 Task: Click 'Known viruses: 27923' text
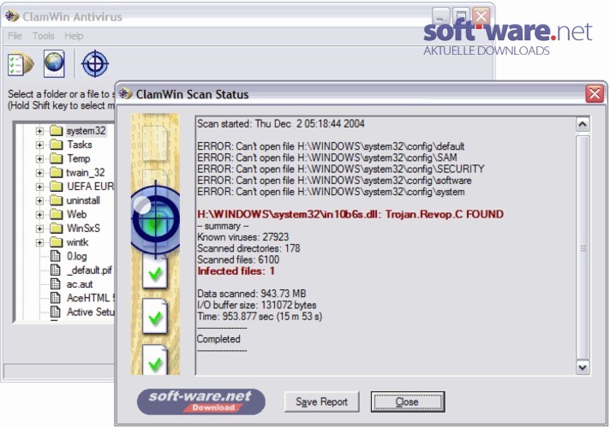pos(242,237)
